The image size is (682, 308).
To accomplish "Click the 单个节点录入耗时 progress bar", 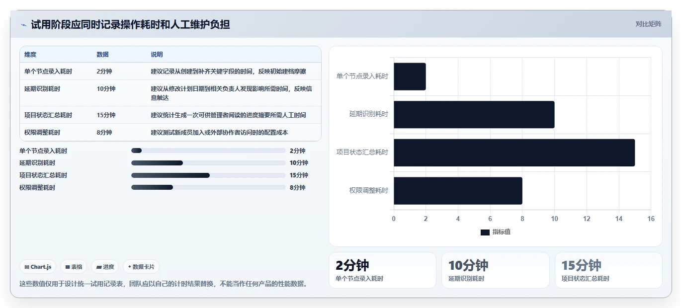I will pos(208,151).
